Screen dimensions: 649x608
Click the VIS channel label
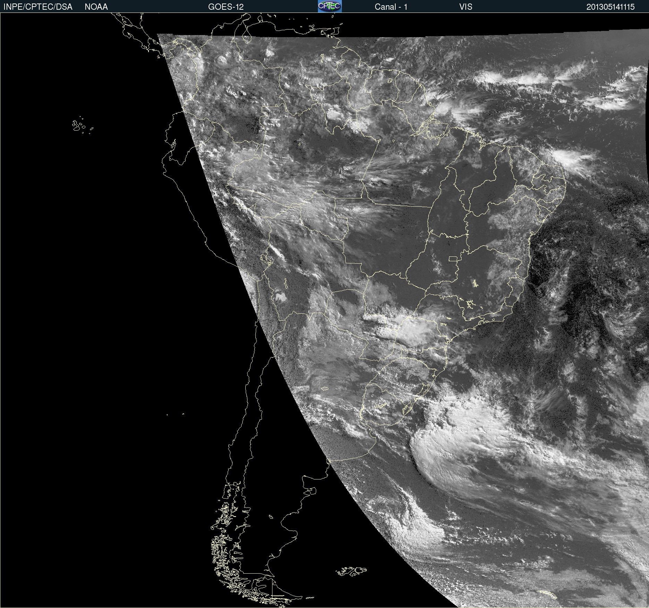click(x=466, y=7)
